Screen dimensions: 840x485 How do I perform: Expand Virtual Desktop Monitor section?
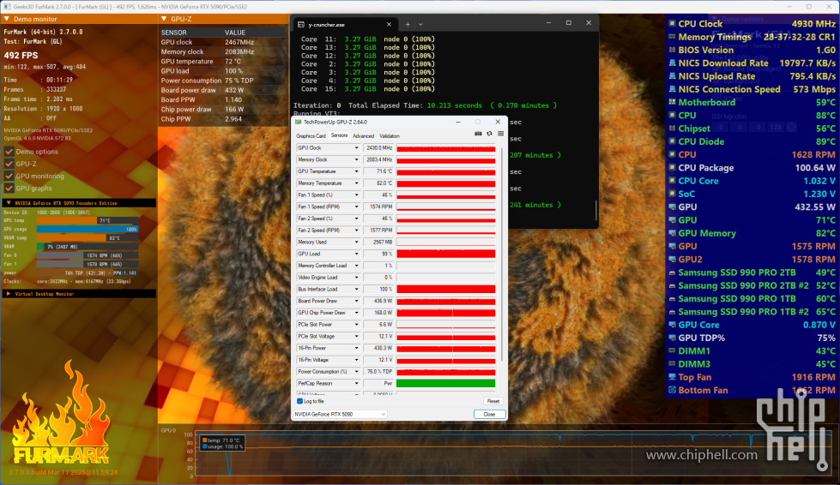tap(9, 294)
